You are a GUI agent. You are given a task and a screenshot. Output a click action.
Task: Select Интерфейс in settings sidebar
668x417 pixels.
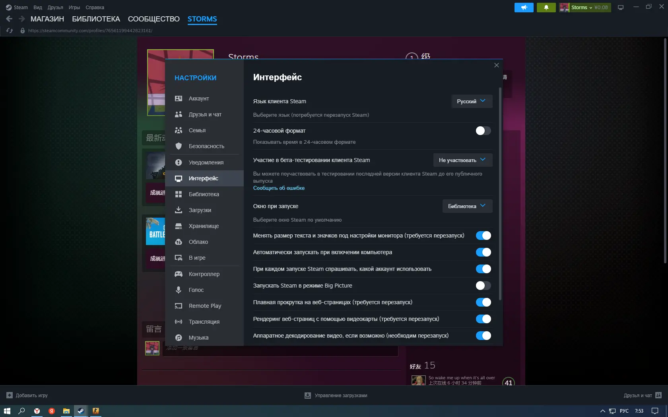tap(204, 178)
